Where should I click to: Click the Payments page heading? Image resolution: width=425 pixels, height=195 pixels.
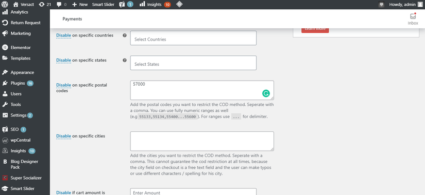point(72,19)
